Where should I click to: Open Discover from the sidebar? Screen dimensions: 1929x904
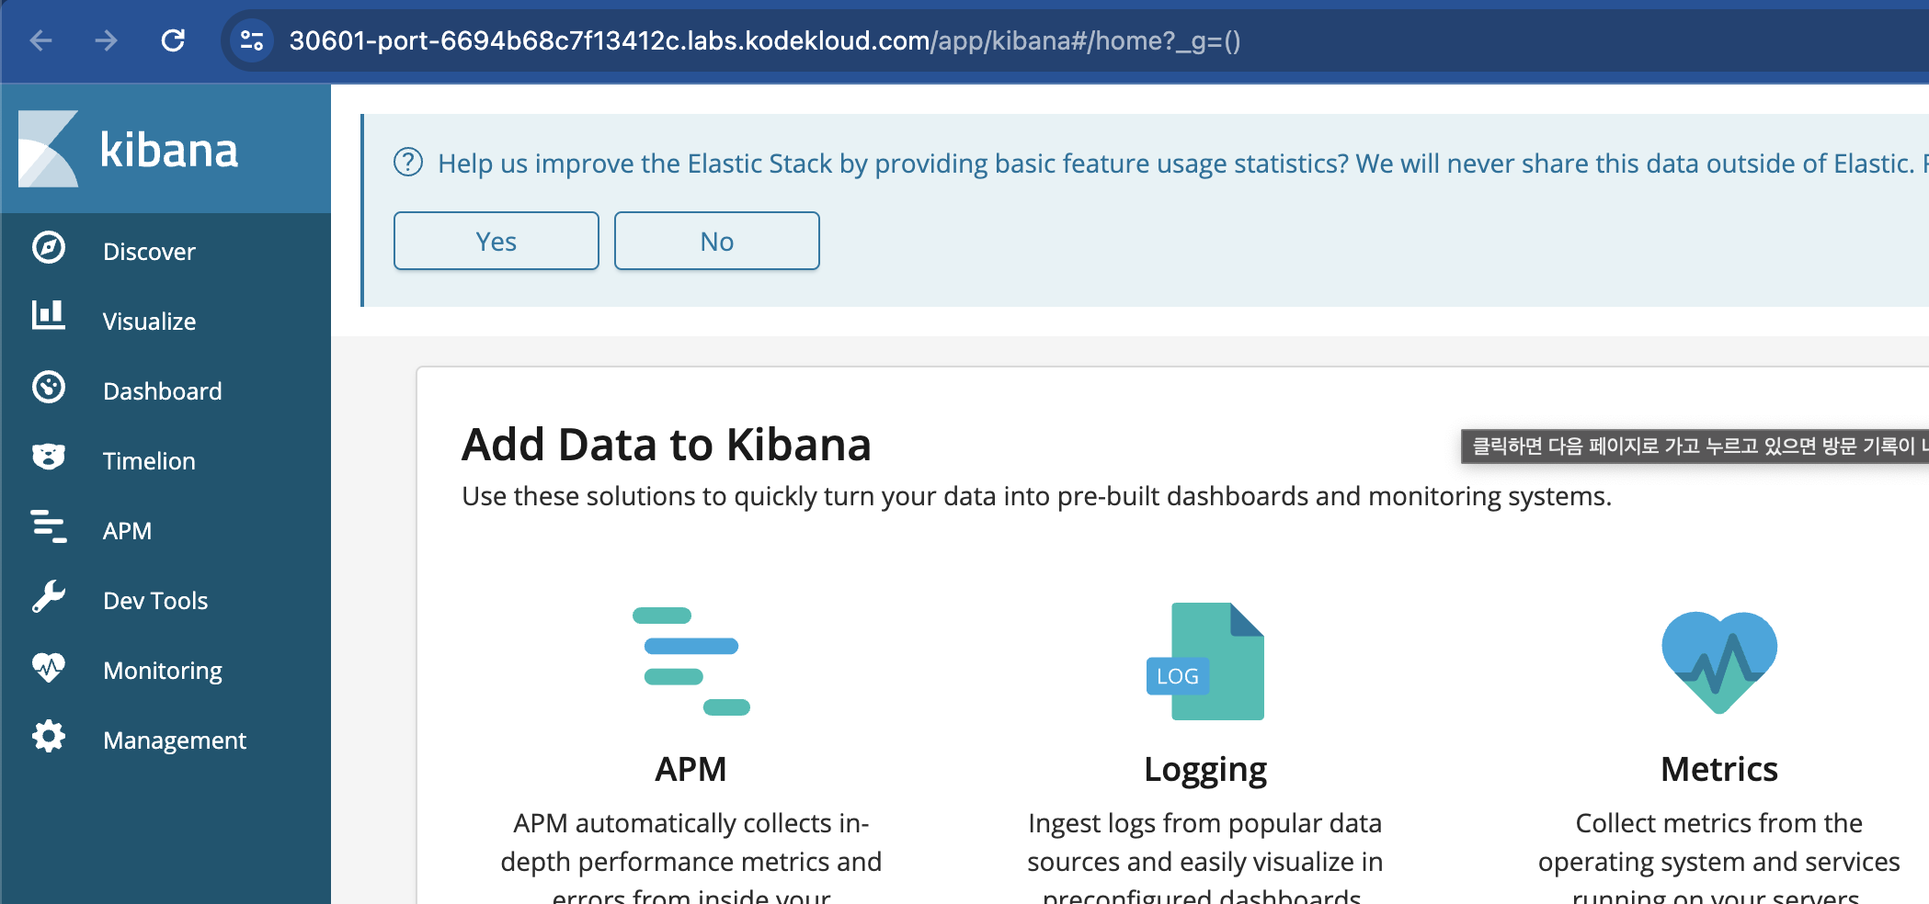point(149,252)
